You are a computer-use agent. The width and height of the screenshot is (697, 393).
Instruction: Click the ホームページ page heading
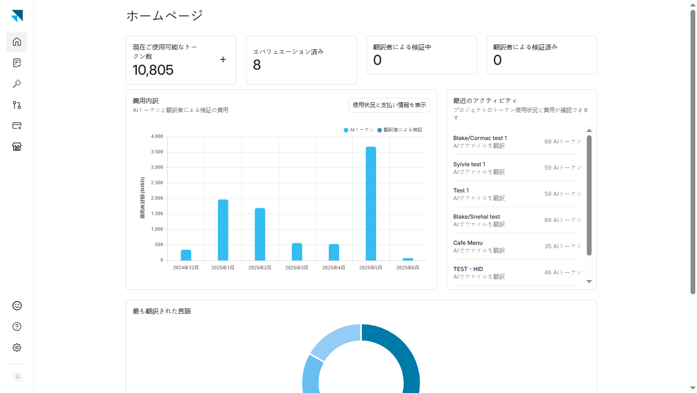165,16
